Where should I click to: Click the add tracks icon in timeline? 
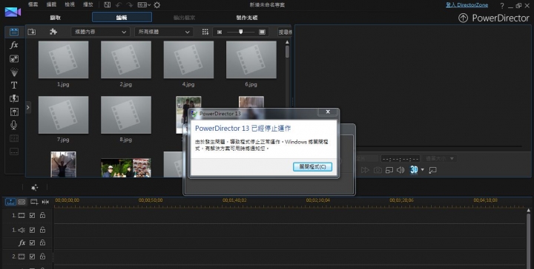34,202
